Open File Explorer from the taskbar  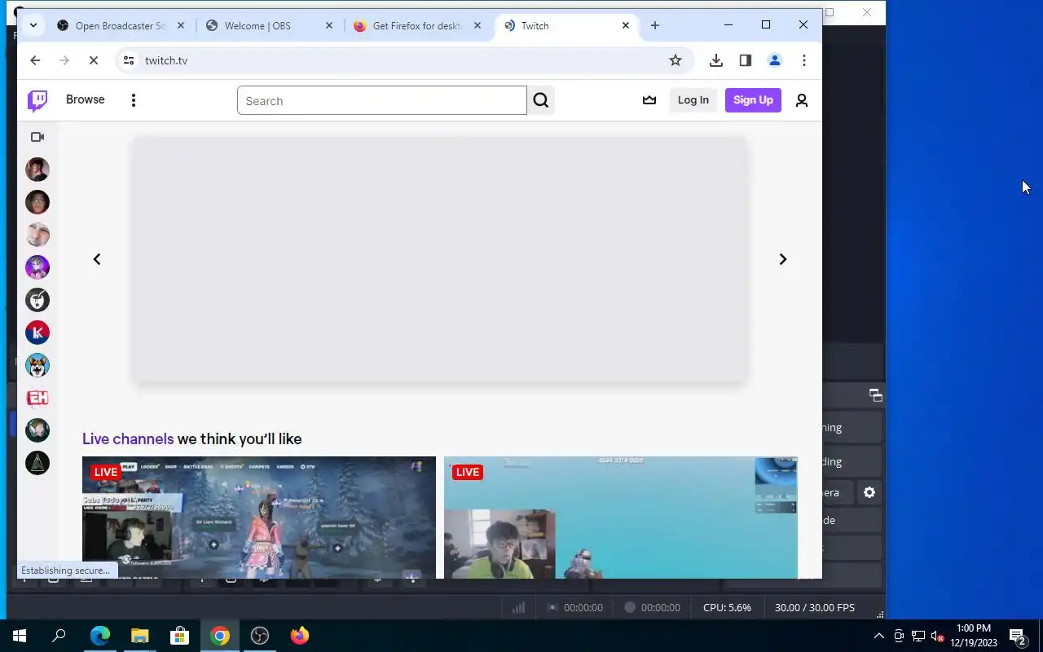coord(139,636)
